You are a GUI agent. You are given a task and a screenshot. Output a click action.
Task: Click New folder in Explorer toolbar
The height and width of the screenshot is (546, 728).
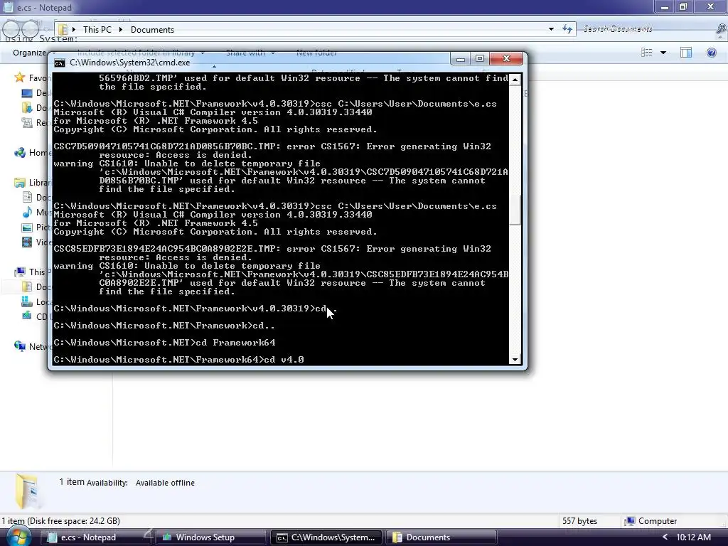coord(316,53)
